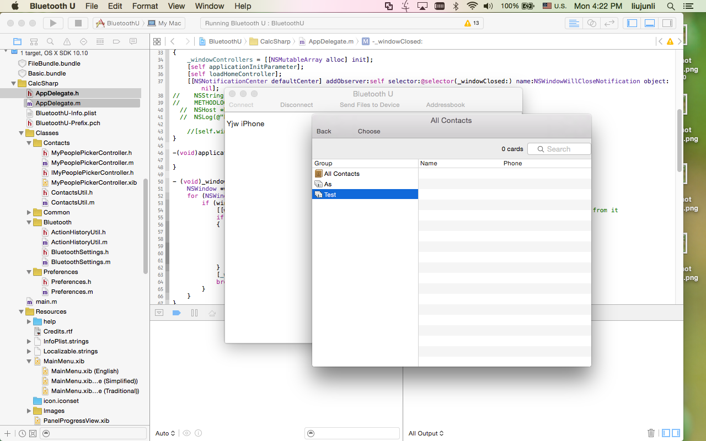Collapse the Contacts folder in navigator
The height and width of the screenshot is (441, 706).
29,143
